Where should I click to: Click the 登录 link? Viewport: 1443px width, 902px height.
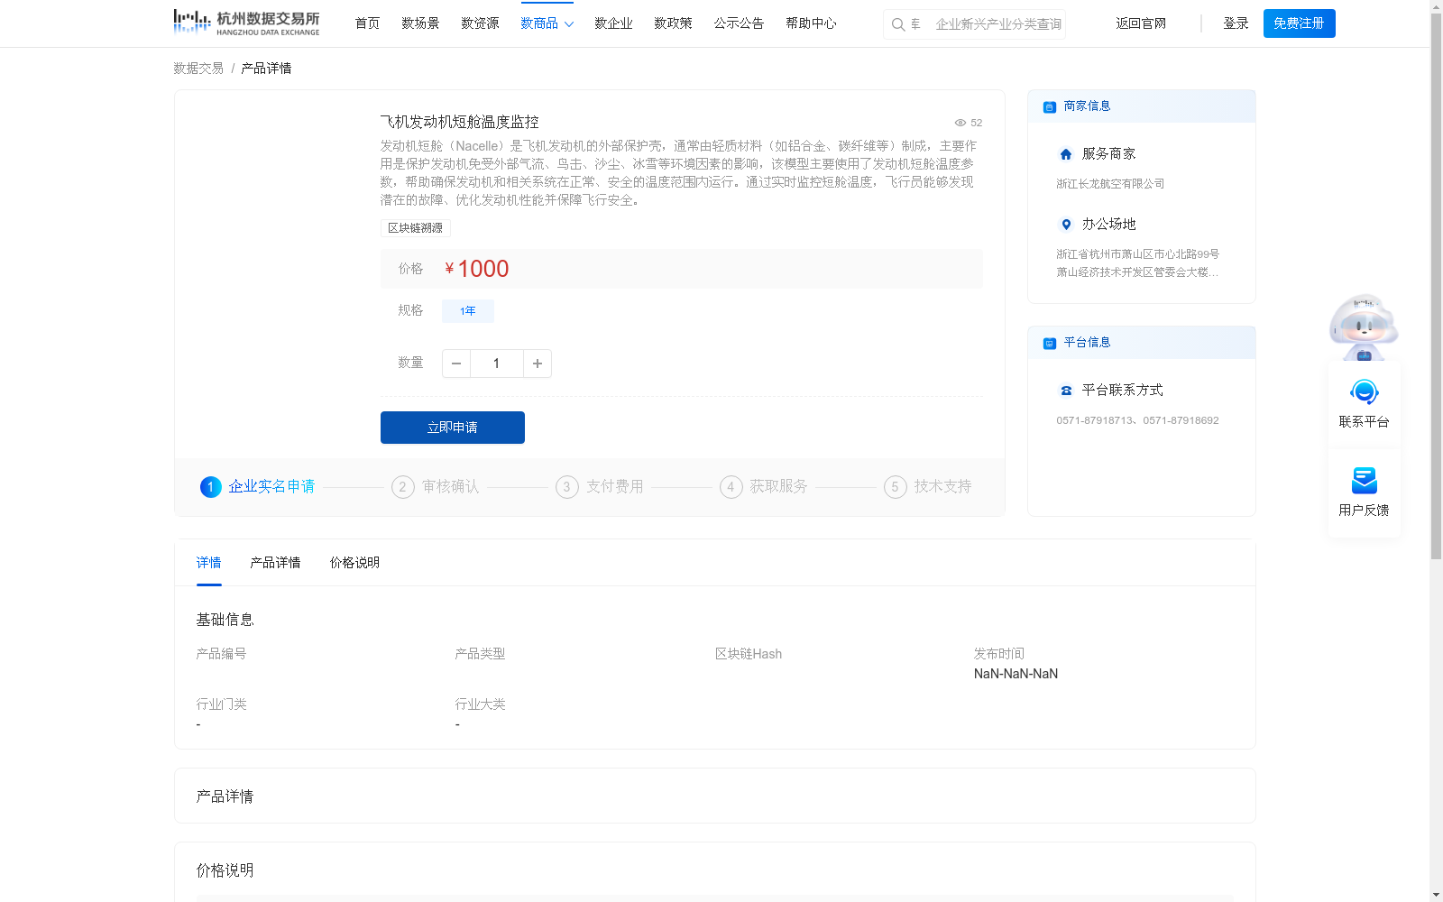(1236, 23)
